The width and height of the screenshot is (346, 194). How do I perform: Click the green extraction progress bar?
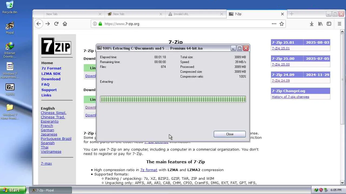[x=173, y=99]
